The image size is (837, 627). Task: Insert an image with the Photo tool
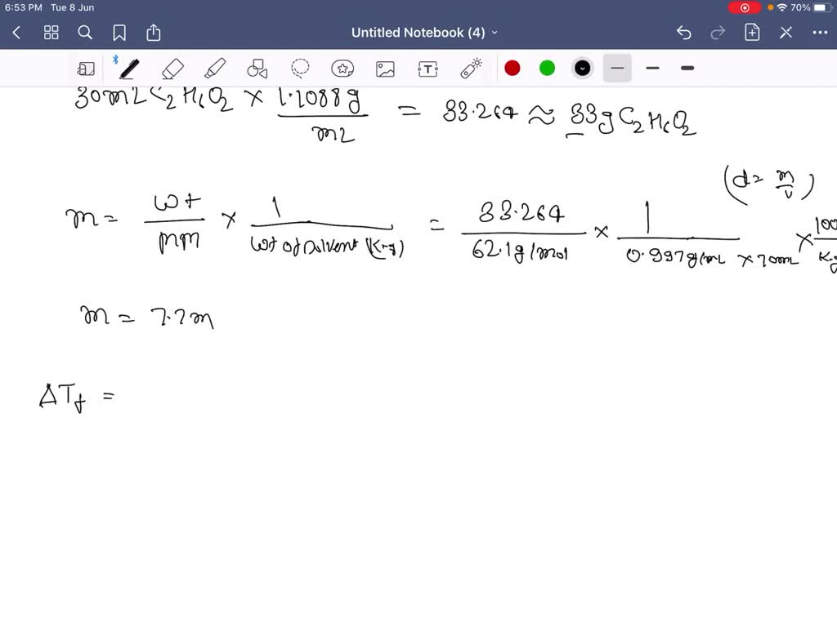click(386, 69)
